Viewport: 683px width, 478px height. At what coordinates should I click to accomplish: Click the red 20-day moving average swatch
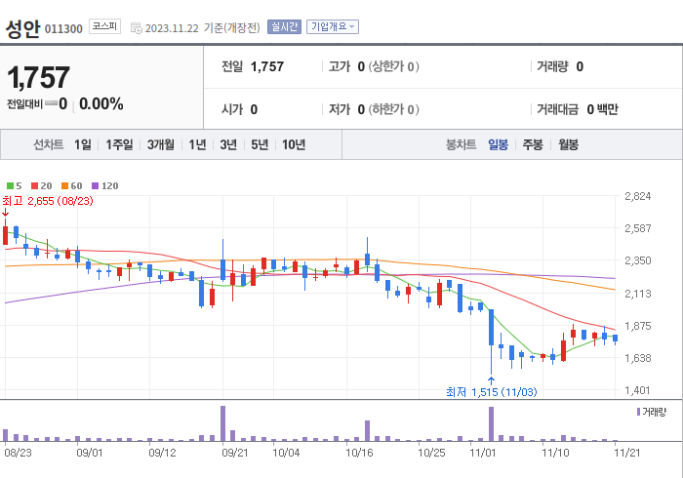[34, 186]
